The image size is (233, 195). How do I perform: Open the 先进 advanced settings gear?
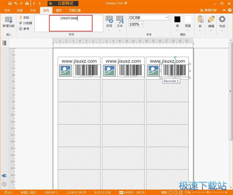[x=222, y=22]
